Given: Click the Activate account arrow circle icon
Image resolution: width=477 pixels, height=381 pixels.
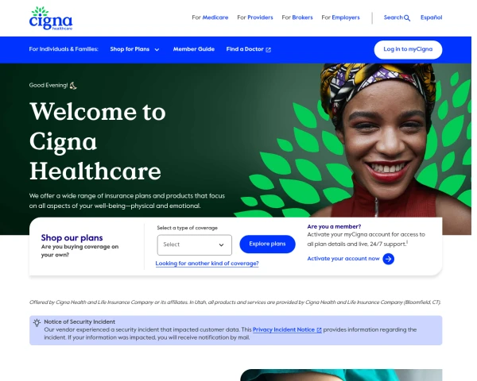Looking at the screenshot, I should (388, 259).
